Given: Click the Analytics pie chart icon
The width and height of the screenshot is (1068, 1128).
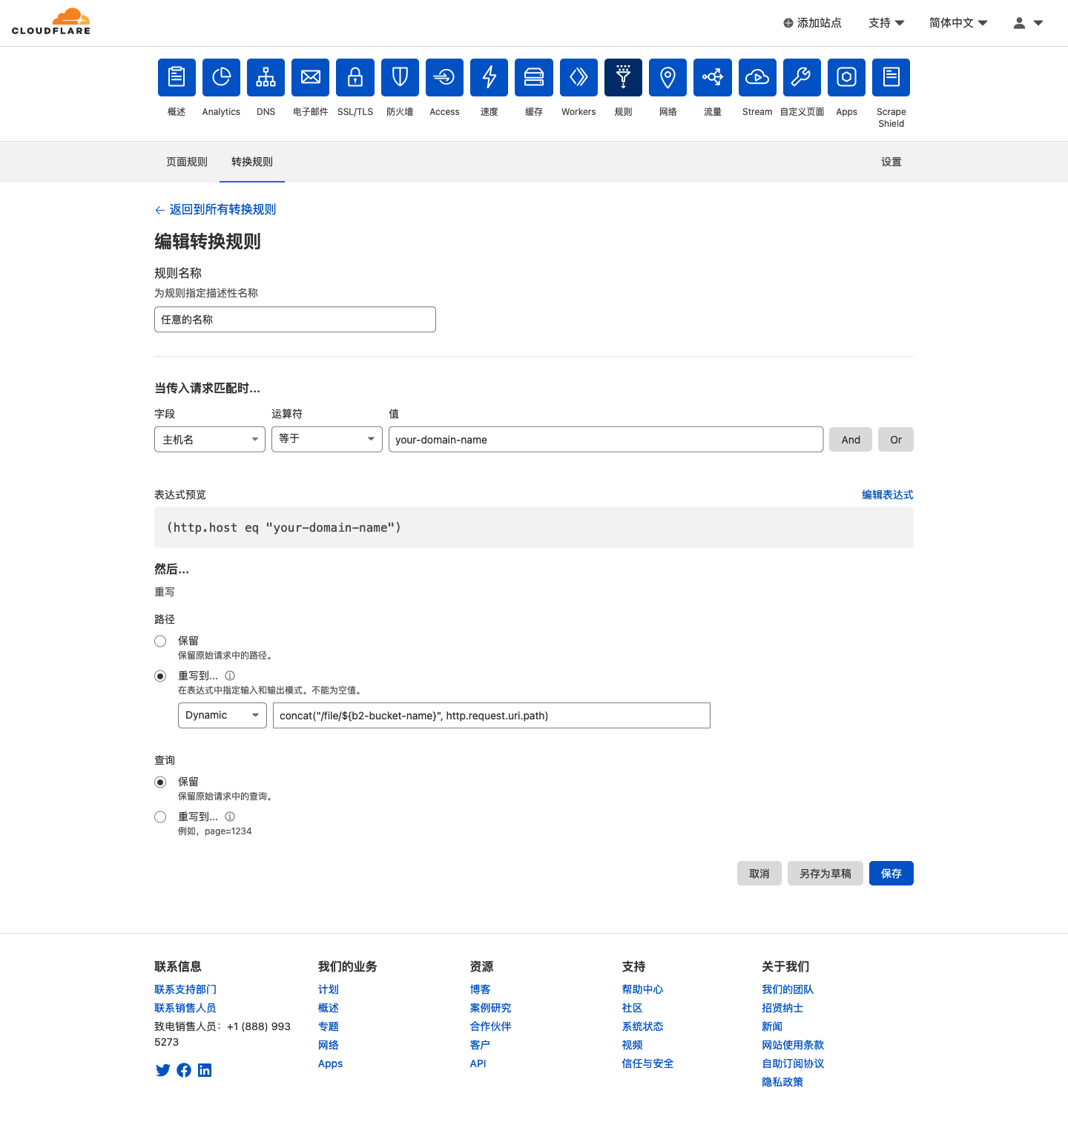Looking at the screenshot, I should [x=221, y=77].
